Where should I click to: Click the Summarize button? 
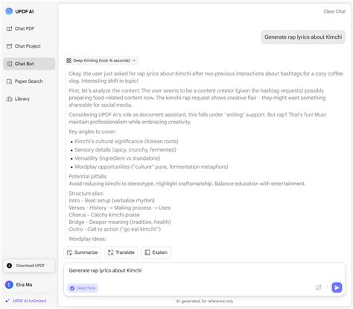83,252
